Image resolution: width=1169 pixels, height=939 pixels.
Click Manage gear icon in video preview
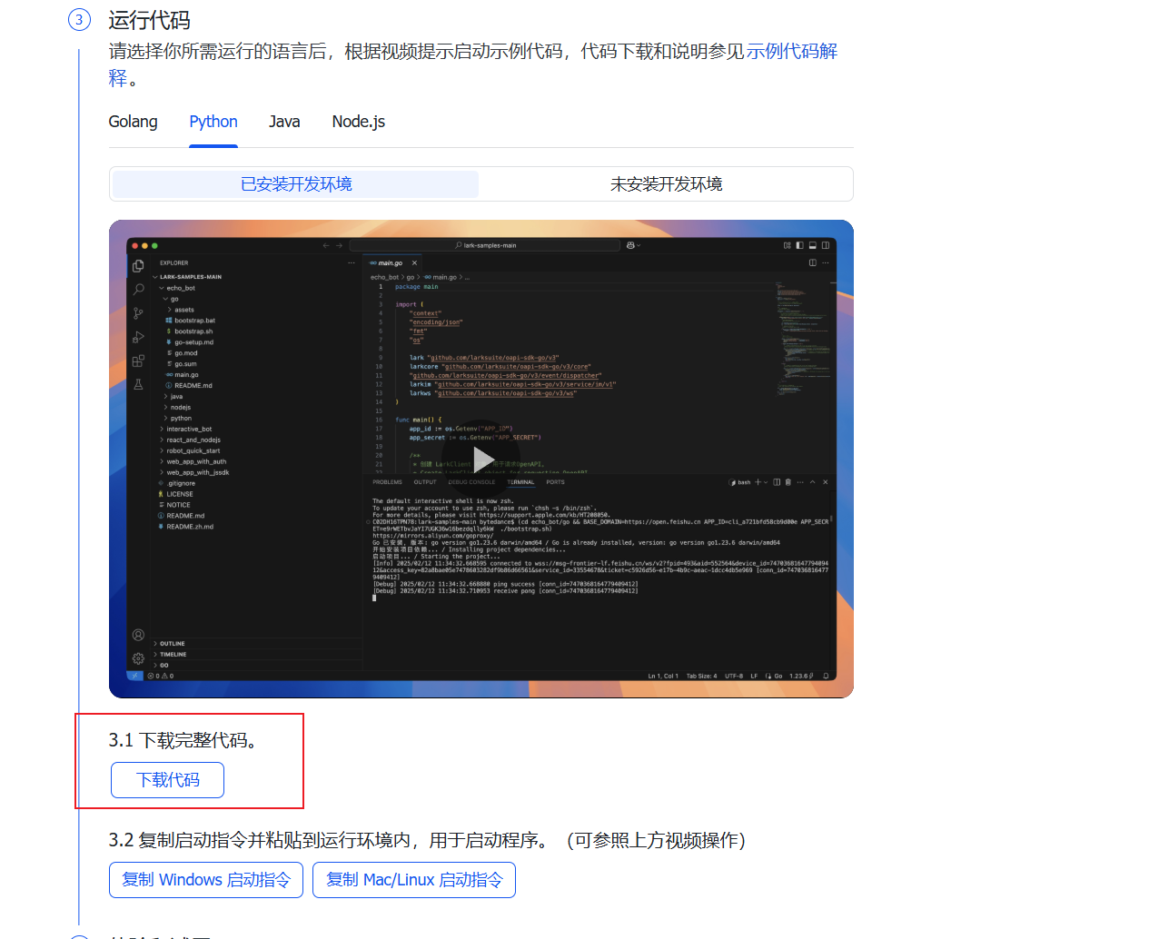138,658
